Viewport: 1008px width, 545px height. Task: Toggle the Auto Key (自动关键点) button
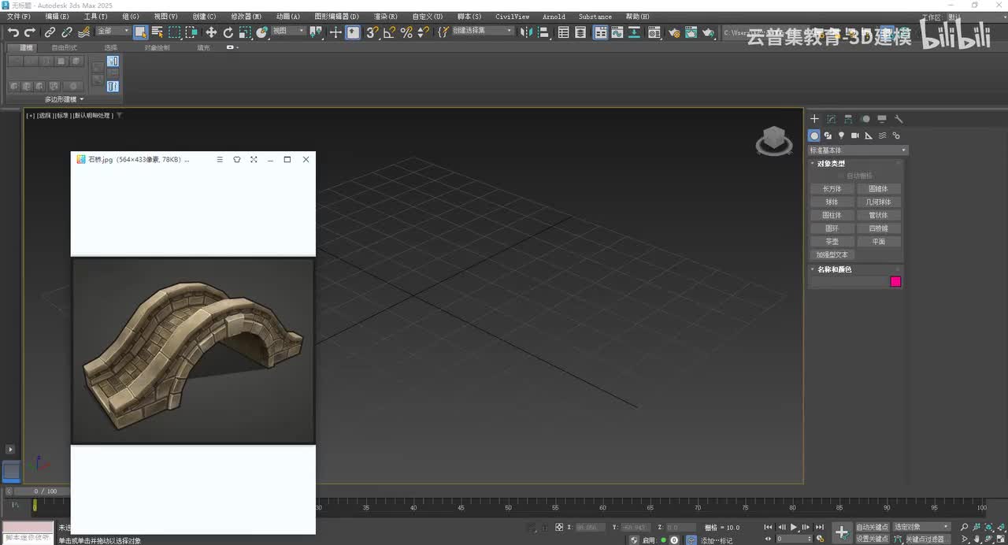pyautogui.click(x=872, y=527)
